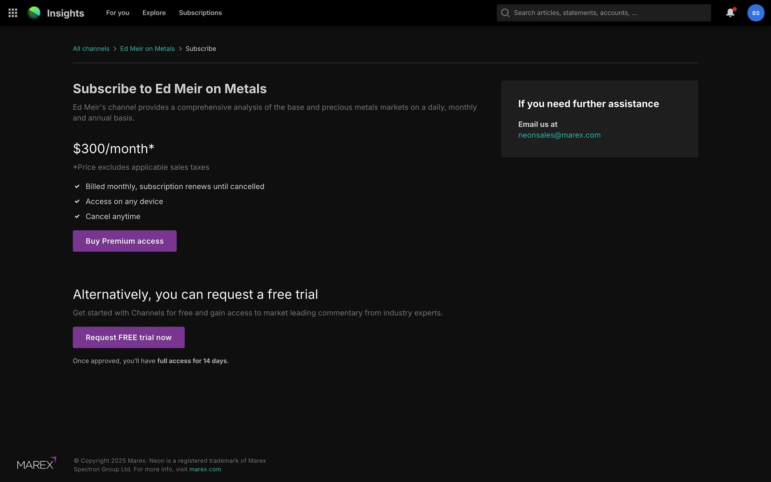Screen dimensions: 771x482
Task: Open the Subscriptions menu item
Action: (x=200, y=13)
